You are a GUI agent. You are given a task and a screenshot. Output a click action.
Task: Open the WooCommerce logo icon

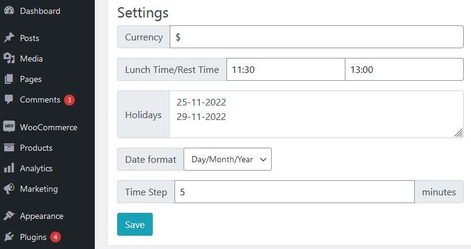pos(9,127)
